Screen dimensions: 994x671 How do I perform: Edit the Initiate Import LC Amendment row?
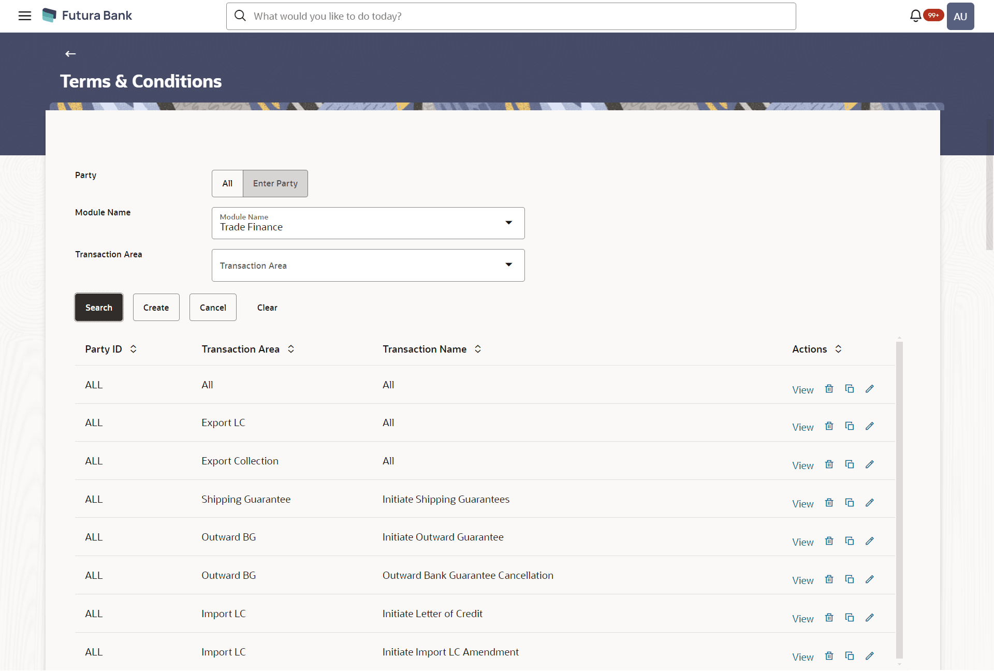tap(870, 655)
